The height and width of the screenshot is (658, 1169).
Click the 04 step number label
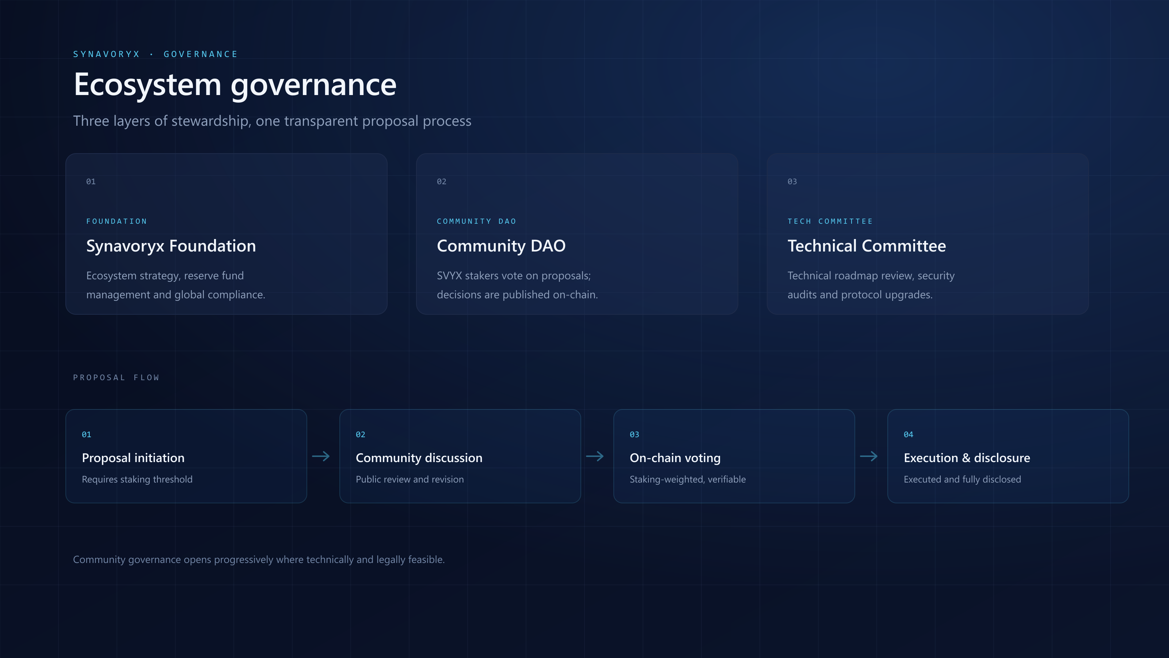[909, 435]
